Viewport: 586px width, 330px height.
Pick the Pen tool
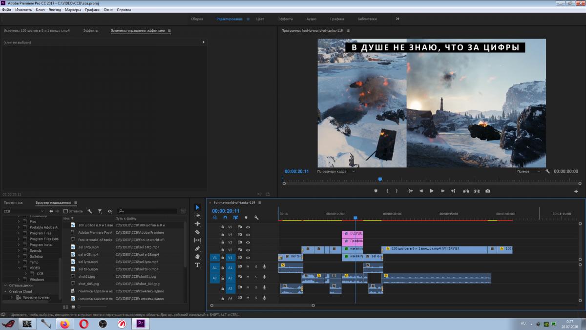pos(197,248)
